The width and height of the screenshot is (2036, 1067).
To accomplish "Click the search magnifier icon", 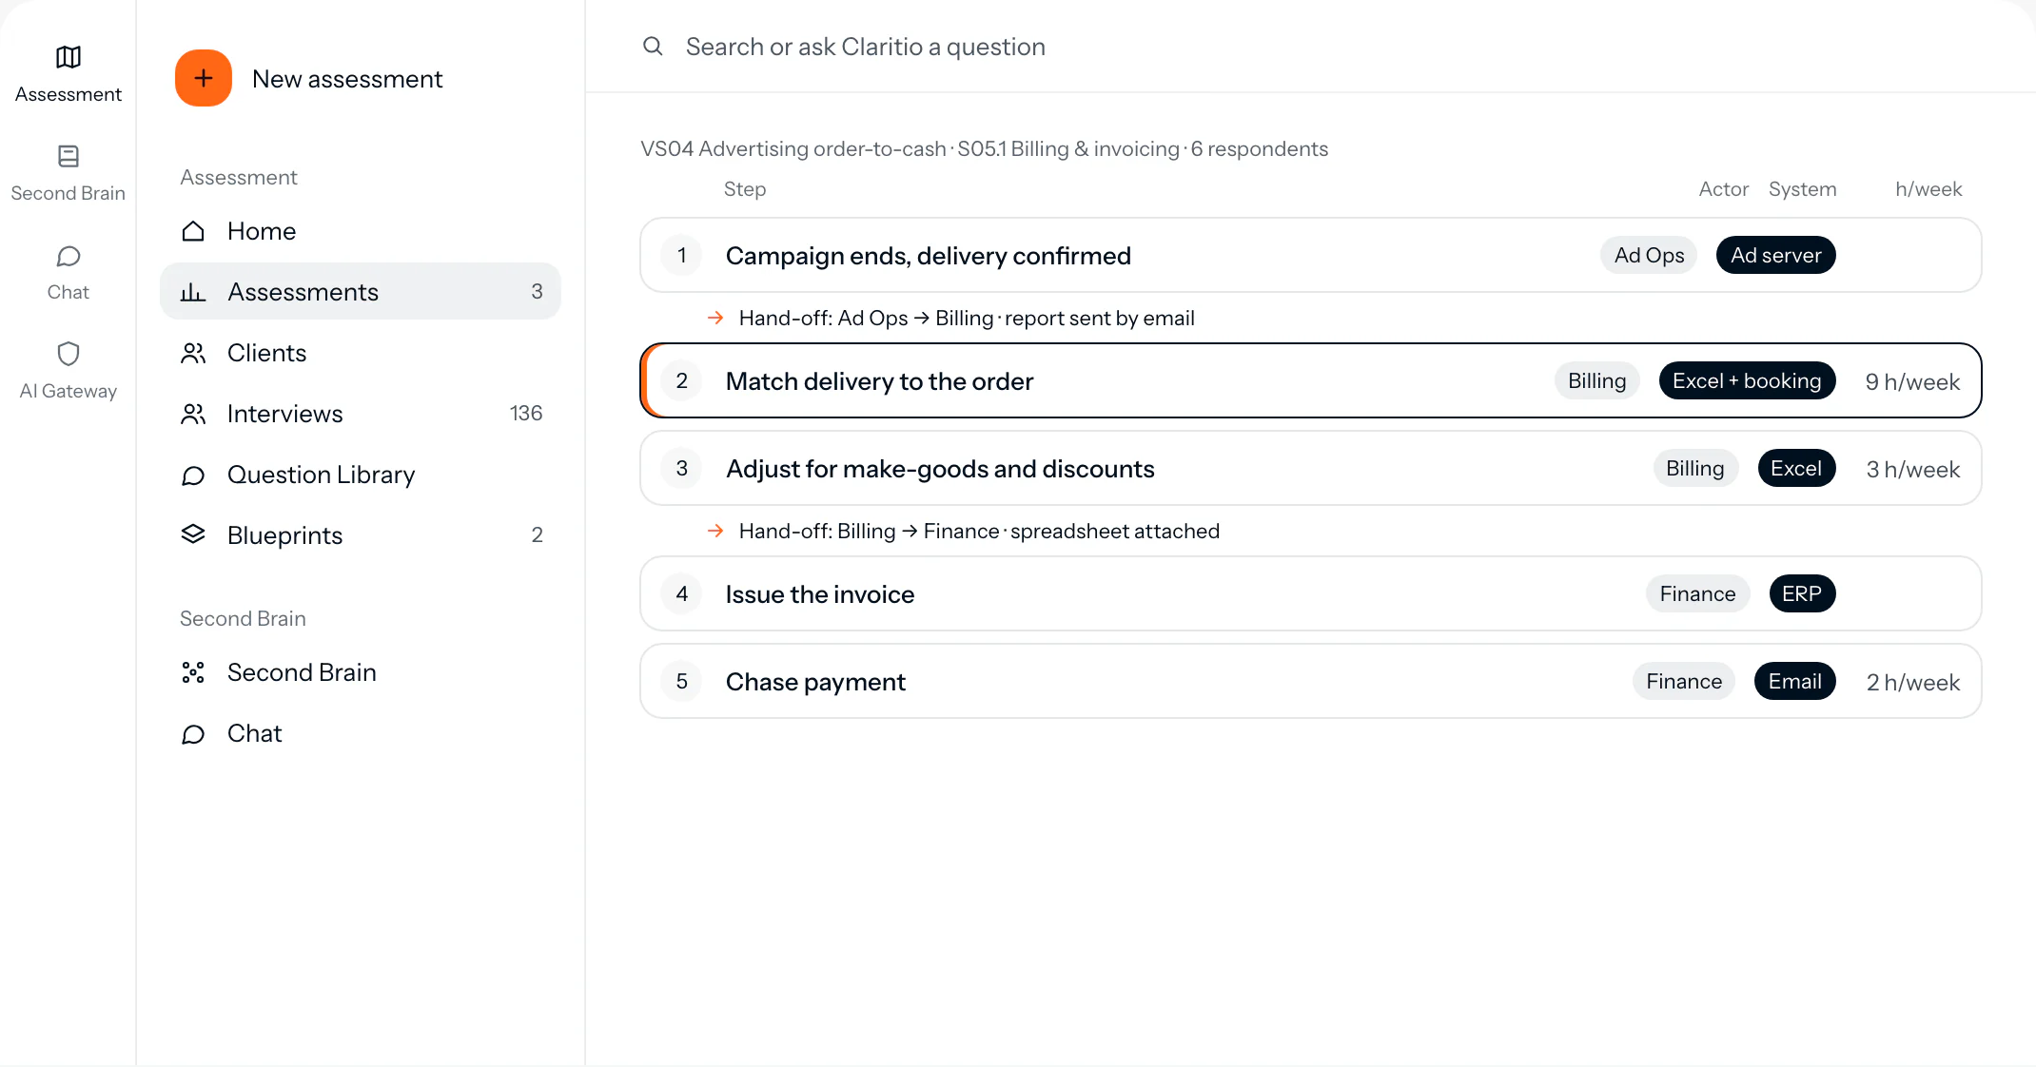I will click(653, 46).
